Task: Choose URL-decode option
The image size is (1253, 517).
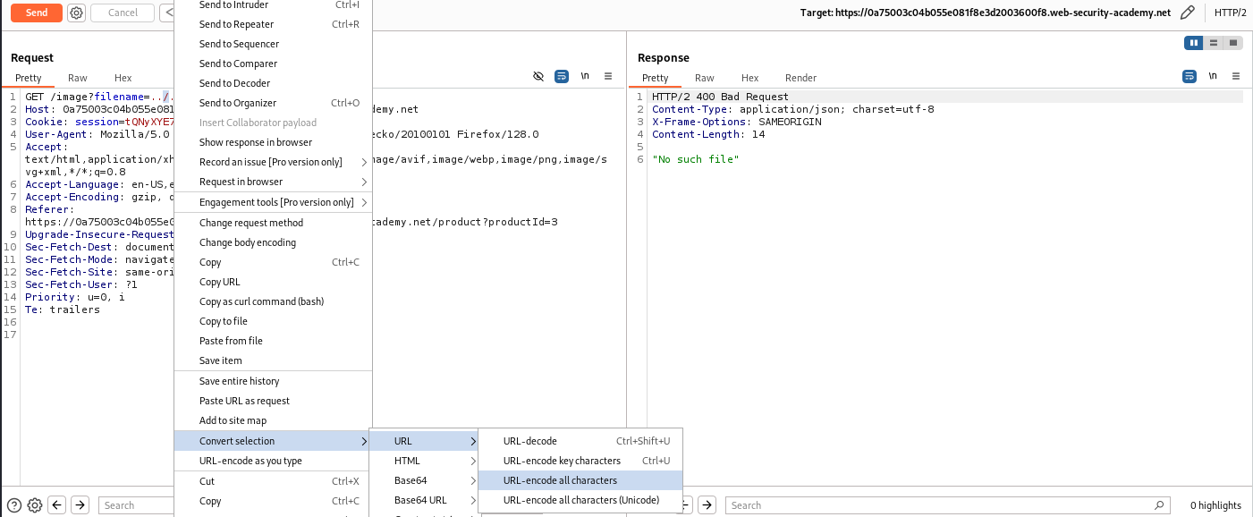Action: [x=580, y=441]
